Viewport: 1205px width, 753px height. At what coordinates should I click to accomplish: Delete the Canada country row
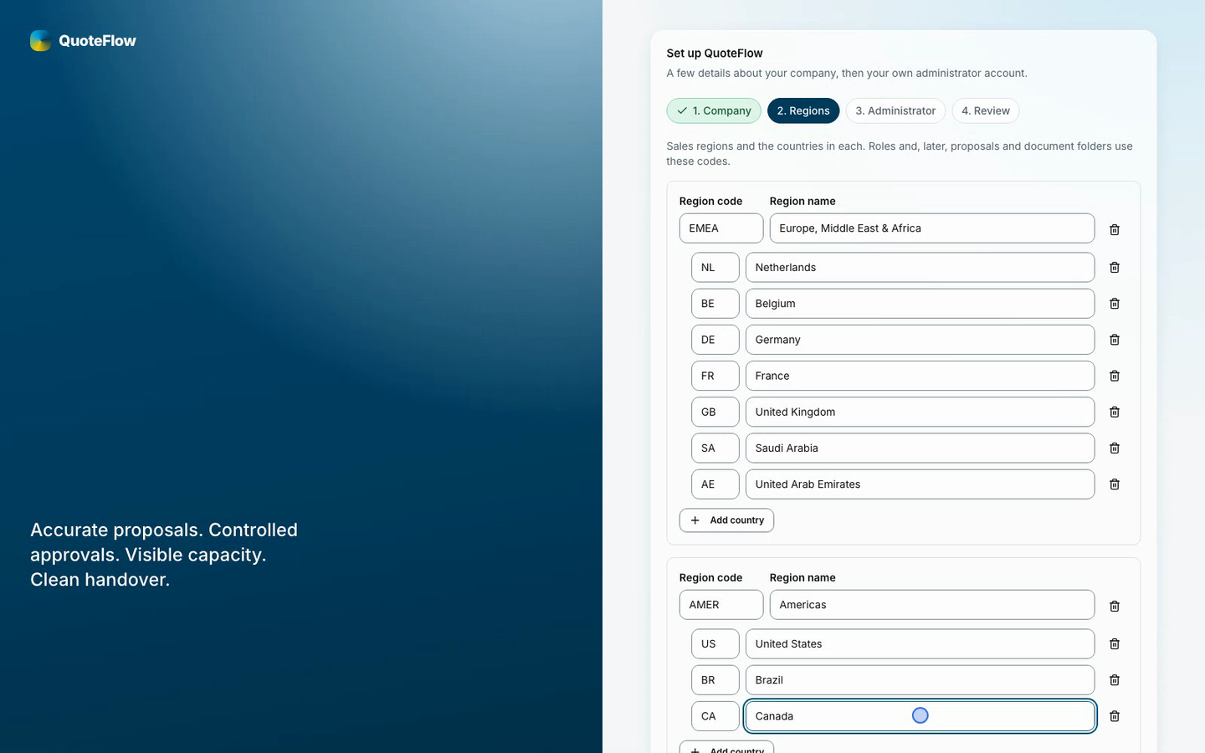tap(1115, 716)
